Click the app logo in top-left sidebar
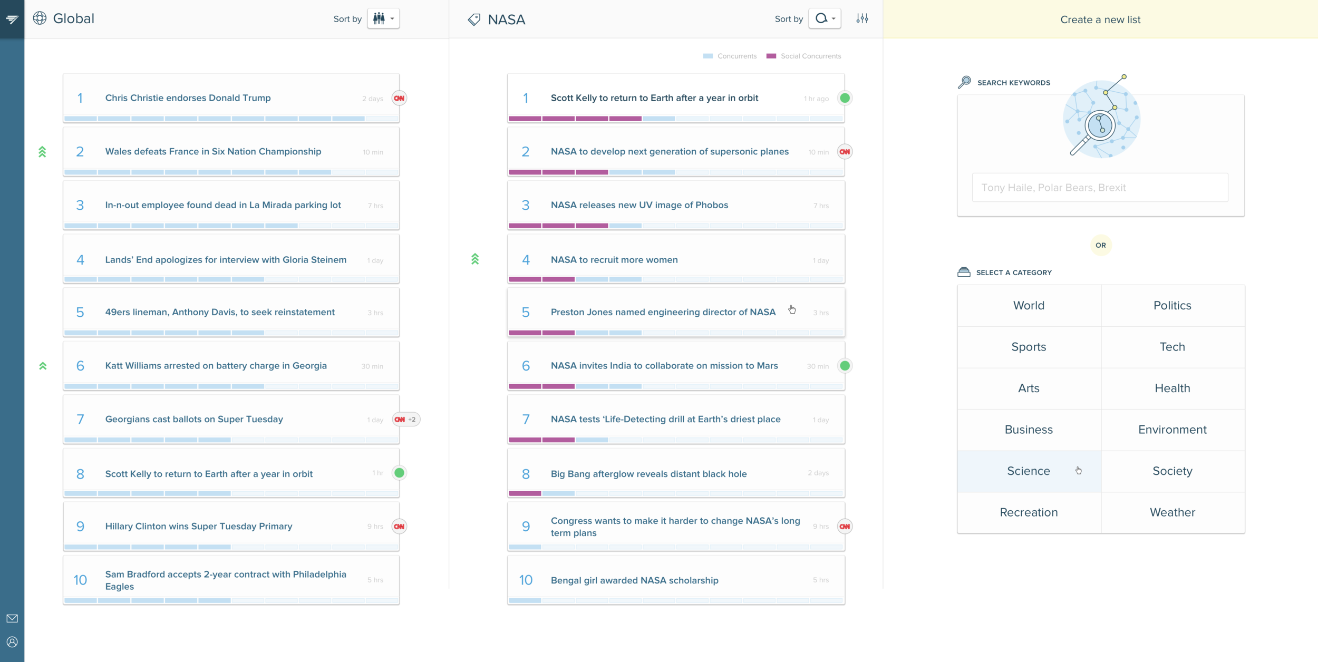This screenshot has height=662, width=1318. tap(12, 19)
